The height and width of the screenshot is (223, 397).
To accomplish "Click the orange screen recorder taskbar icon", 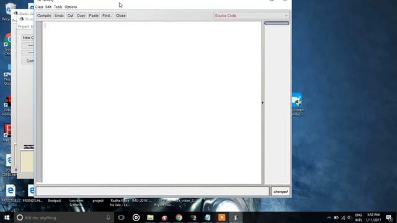I will 222,217.
